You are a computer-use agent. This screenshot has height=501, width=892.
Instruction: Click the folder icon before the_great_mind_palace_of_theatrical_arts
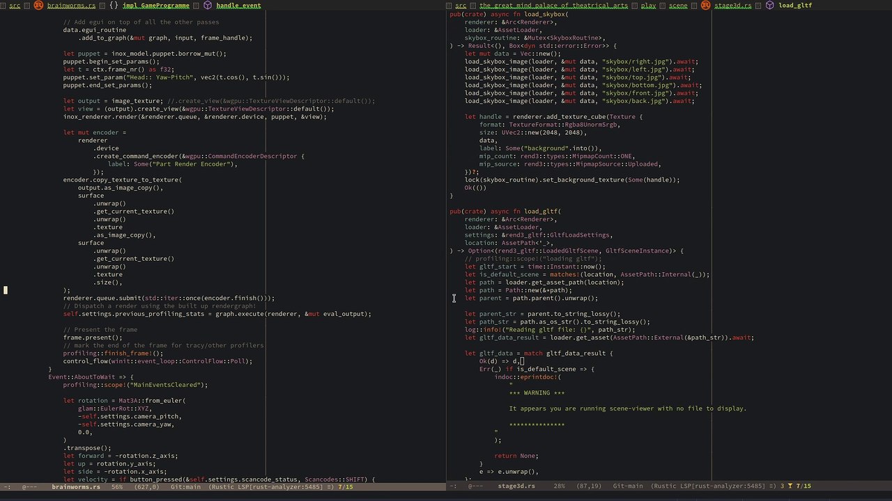pos(473,6)
